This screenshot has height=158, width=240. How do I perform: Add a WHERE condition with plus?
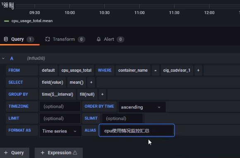coord(198,70)
